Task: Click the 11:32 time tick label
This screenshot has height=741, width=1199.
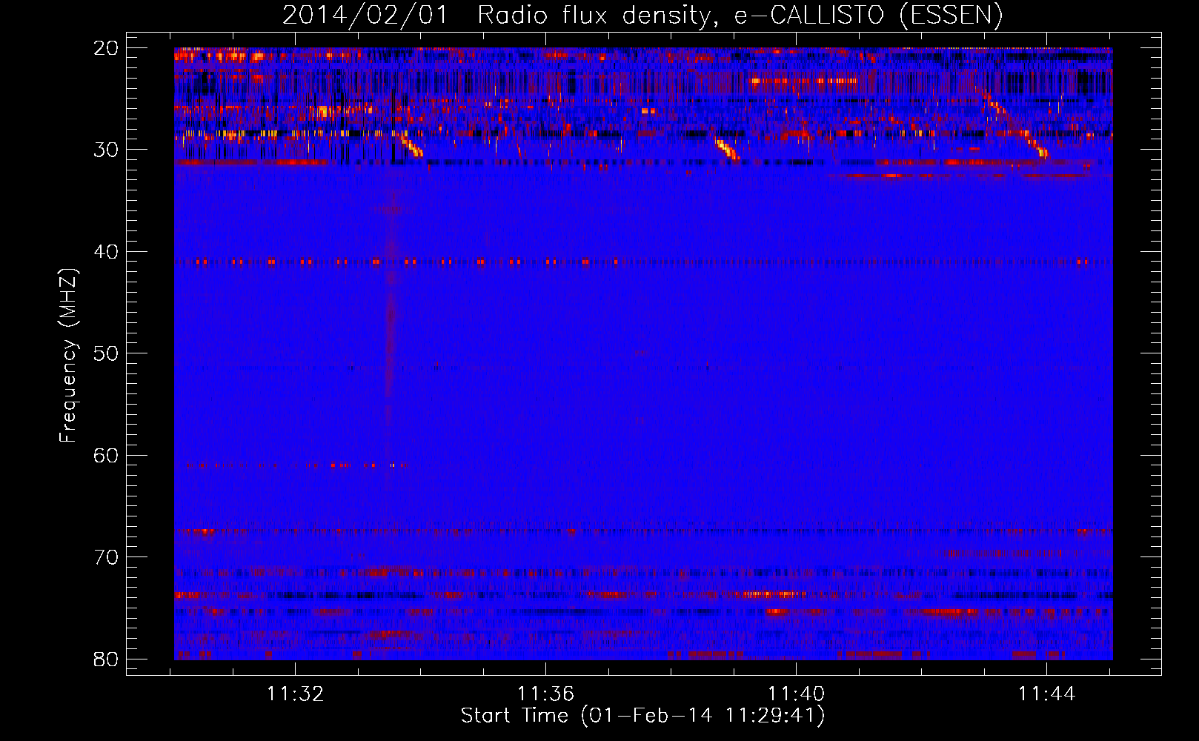Action: [296, 694]
